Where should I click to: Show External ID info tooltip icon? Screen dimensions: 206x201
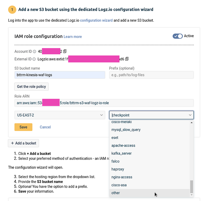point(34,59)
